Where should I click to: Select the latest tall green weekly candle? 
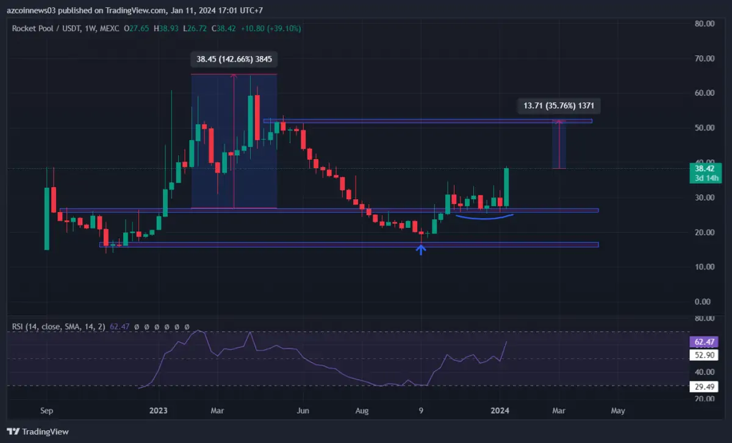506,187
